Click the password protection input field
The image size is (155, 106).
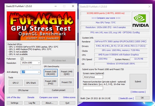click(x=93, y=88)
